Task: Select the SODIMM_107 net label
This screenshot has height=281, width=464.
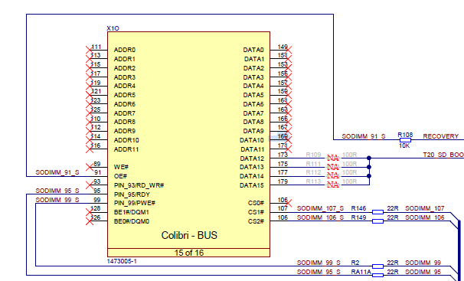Action: click(x=425, y=208)
